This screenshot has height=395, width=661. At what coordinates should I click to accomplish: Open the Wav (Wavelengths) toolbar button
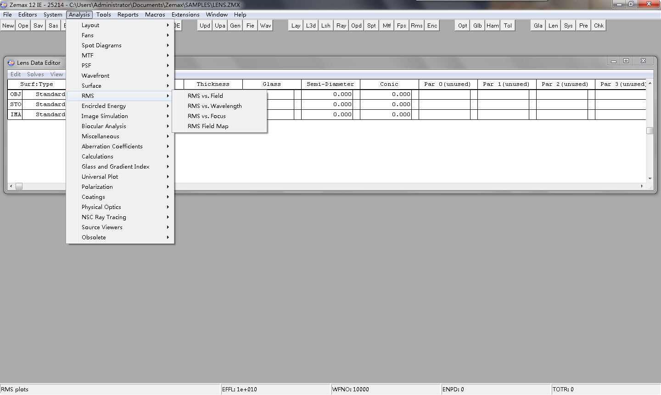[265, 26]
